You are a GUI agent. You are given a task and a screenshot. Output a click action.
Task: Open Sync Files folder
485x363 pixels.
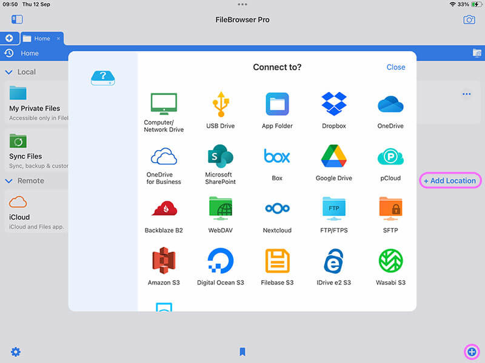[x=36, y=151]
